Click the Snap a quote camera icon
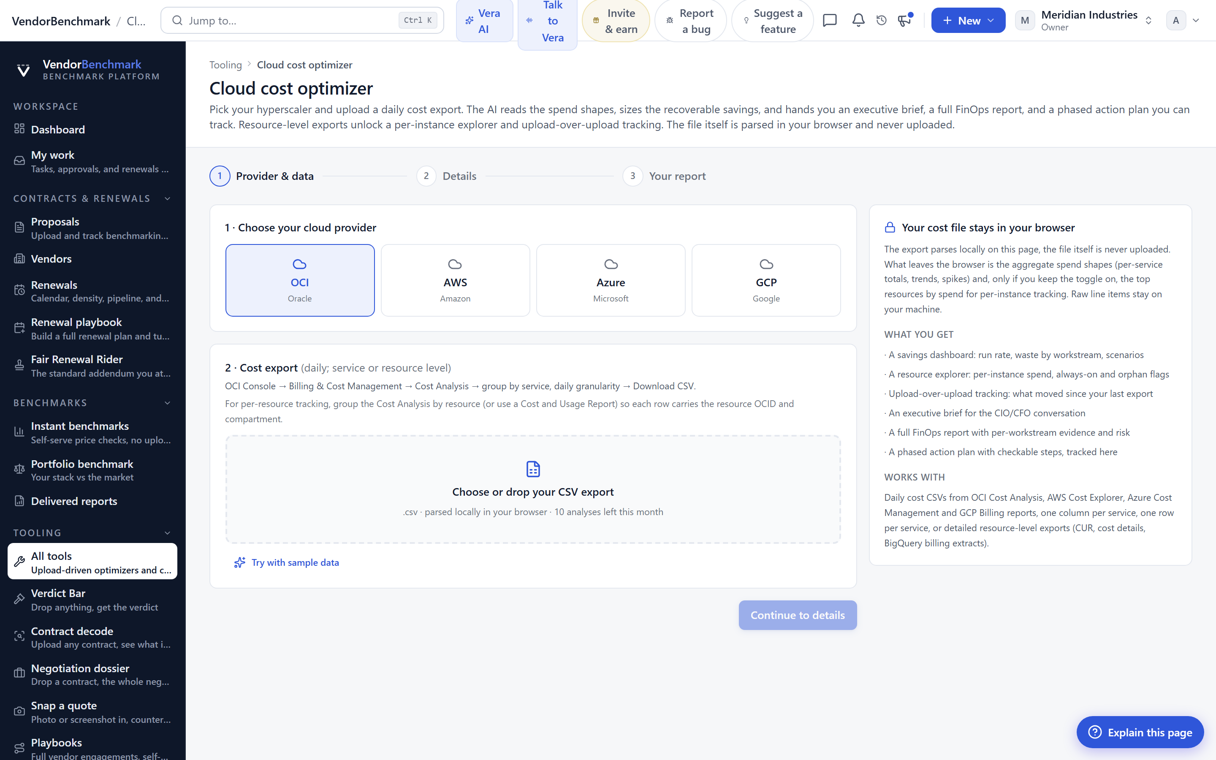This screenshot has height=760, width=1216. coord(19,712)
